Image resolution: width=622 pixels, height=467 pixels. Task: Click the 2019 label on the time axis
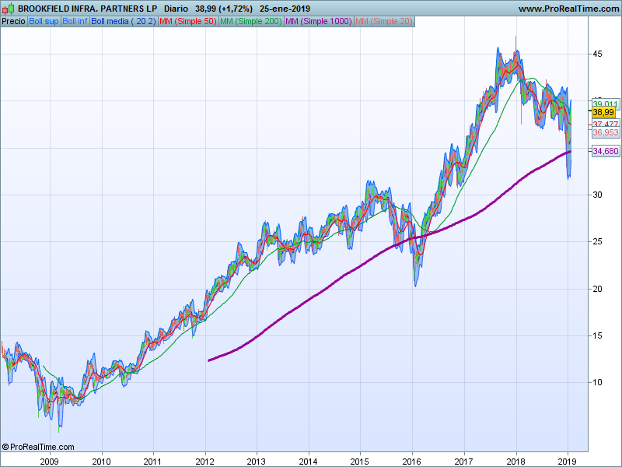click(x=567, y=462)
